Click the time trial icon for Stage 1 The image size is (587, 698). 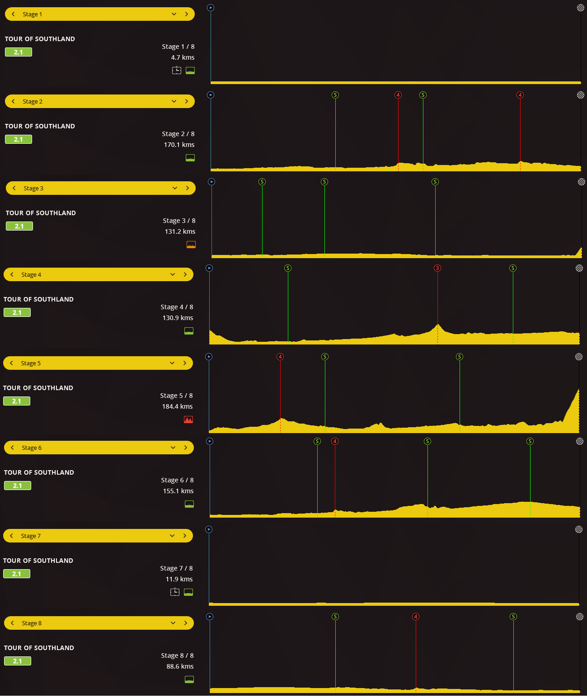(x=177, y=70)
